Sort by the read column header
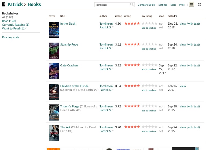Image resolution: width=206 pixels, height=150 pixels. click(161, 16)
